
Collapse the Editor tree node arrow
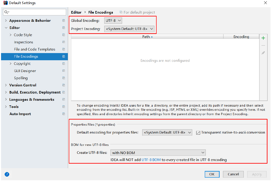(x=6, y=28)
